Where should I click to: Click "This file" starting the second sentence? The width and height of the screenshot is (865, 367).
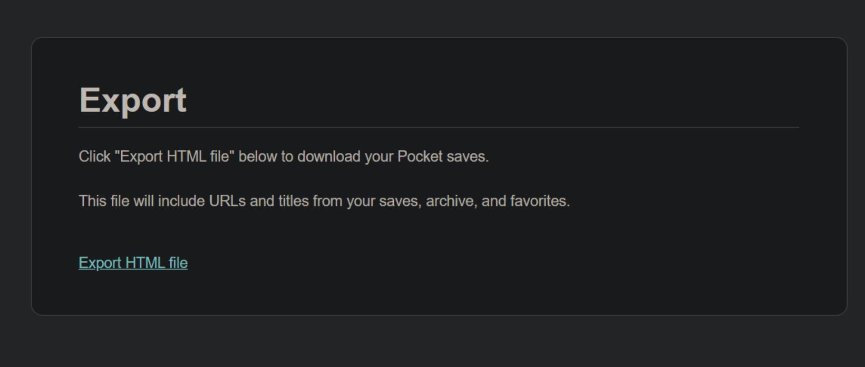[104, 201]
